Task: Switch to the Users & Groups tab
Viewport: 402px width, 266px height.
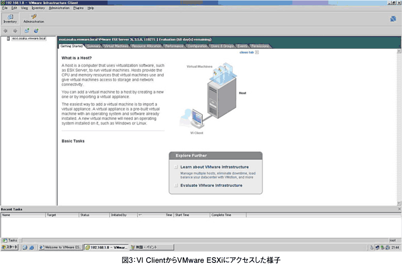Action: point(222,46)
